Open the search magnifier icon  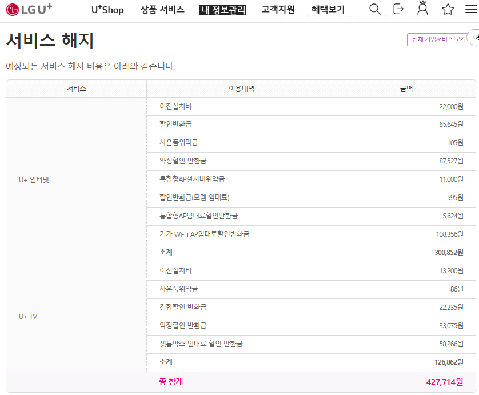point(374,9)
